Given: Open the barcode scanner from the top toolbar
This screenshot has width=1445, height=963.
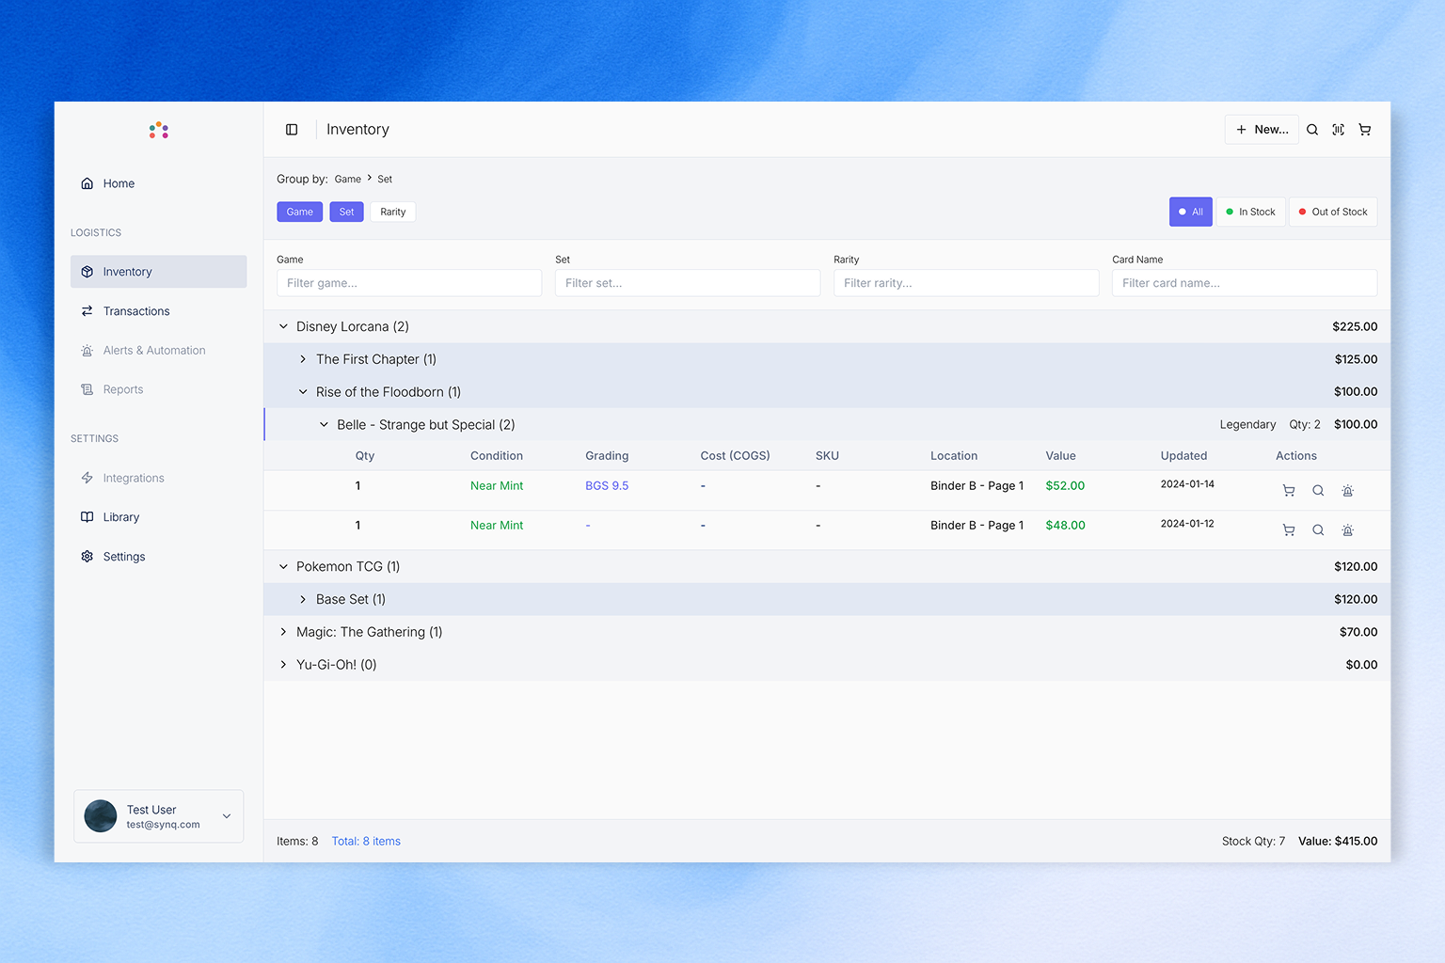Looking at the screenshot, I should [1338, 129].
